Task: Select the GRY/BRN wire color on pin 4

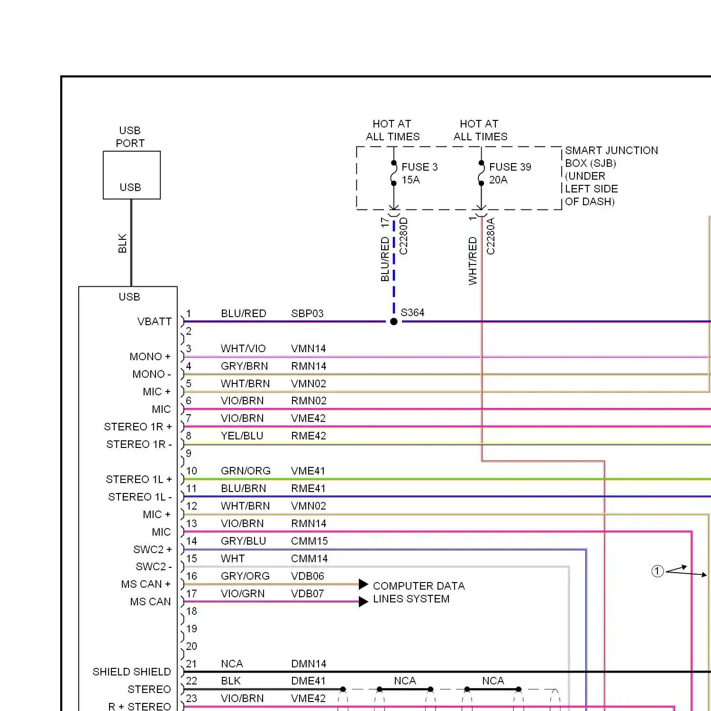Action: [244, 366]
